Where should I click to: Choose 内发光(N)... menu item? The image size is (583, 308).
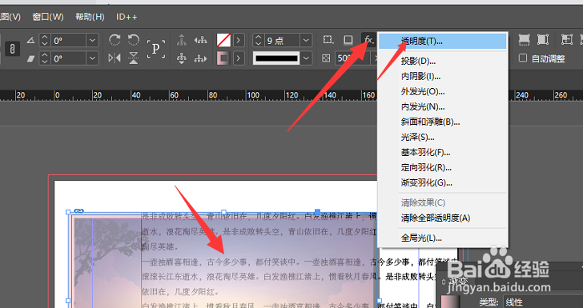click(x=442, y=106)
